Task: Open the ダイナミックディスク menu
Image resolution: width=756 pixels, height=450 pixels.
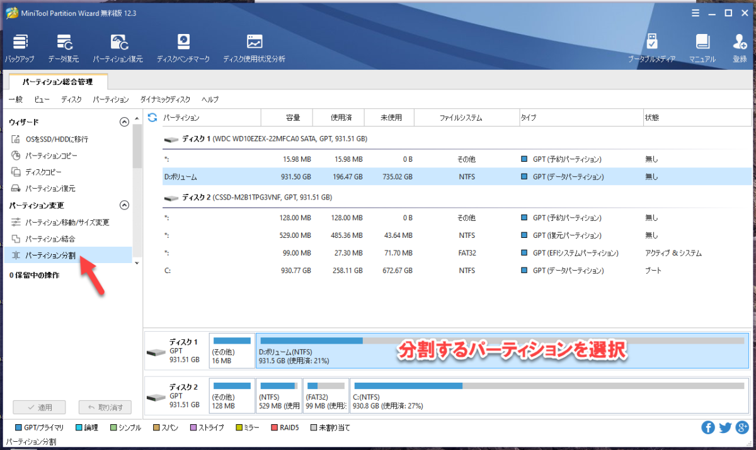Action: click(x=165, y=99)
